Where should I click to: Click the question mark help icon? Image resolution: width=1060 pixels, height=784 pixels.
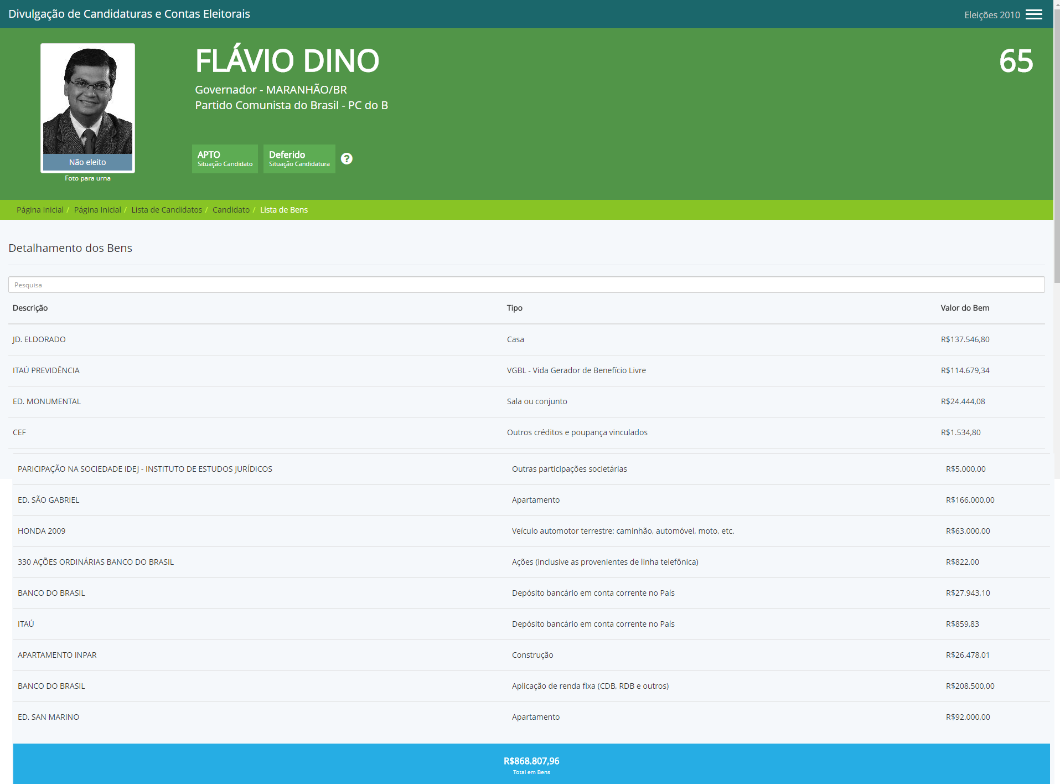[347, 159]
